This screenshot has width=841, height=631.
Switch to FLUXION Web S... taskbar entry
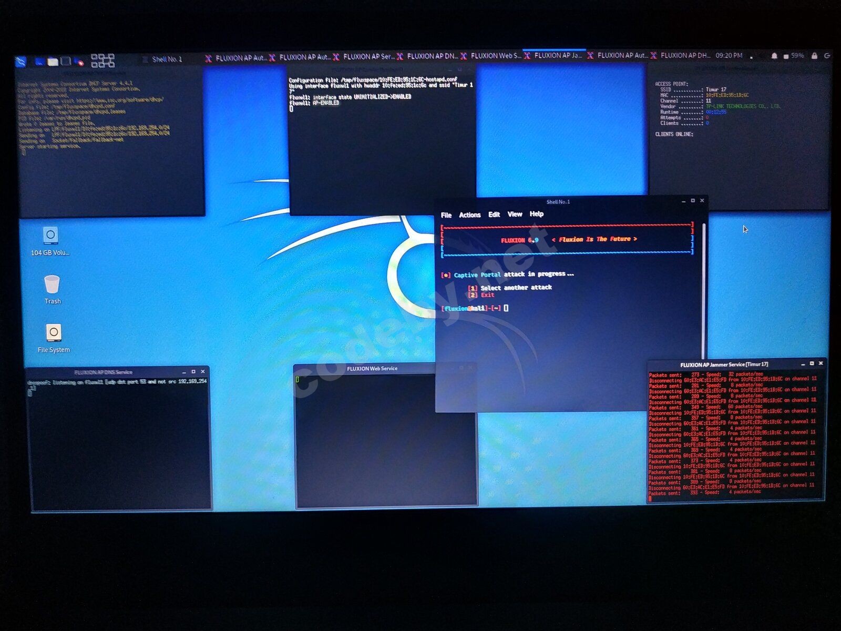[491, 56]
